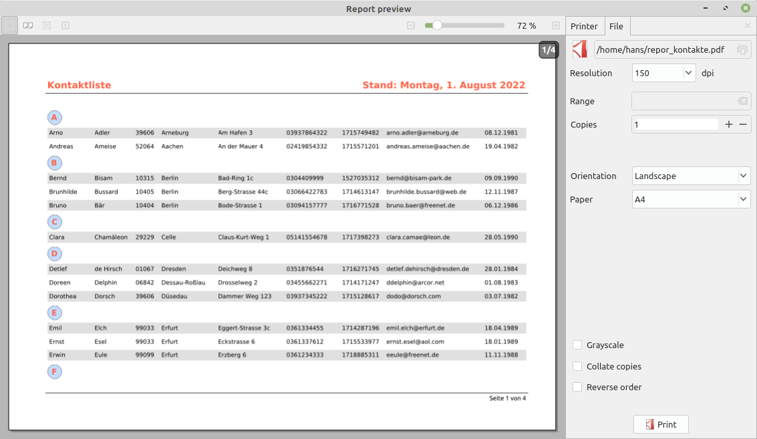757x439 pixels.
Task: Clear the Range field with its erase icon
Action: tap(742, 101)
